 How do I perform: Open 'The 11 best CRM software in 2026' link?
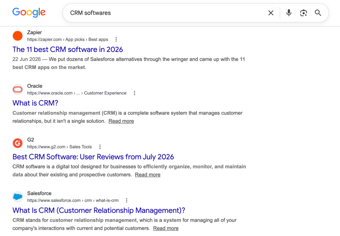click(x=68, y=50)
